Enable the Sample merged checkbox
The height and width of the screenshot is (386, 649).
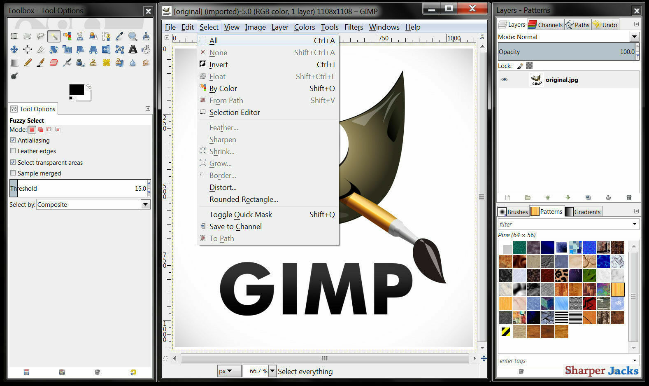[13, 173]
